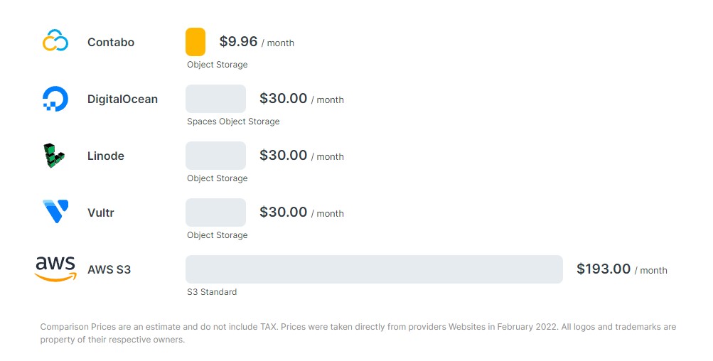Click the AWS logo
Screen dimensions: 713x361
point(55,269)
